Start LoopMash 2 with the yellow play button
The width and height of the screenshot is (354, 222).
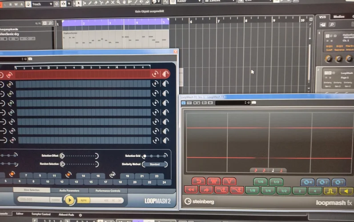(x=69, y=200)
